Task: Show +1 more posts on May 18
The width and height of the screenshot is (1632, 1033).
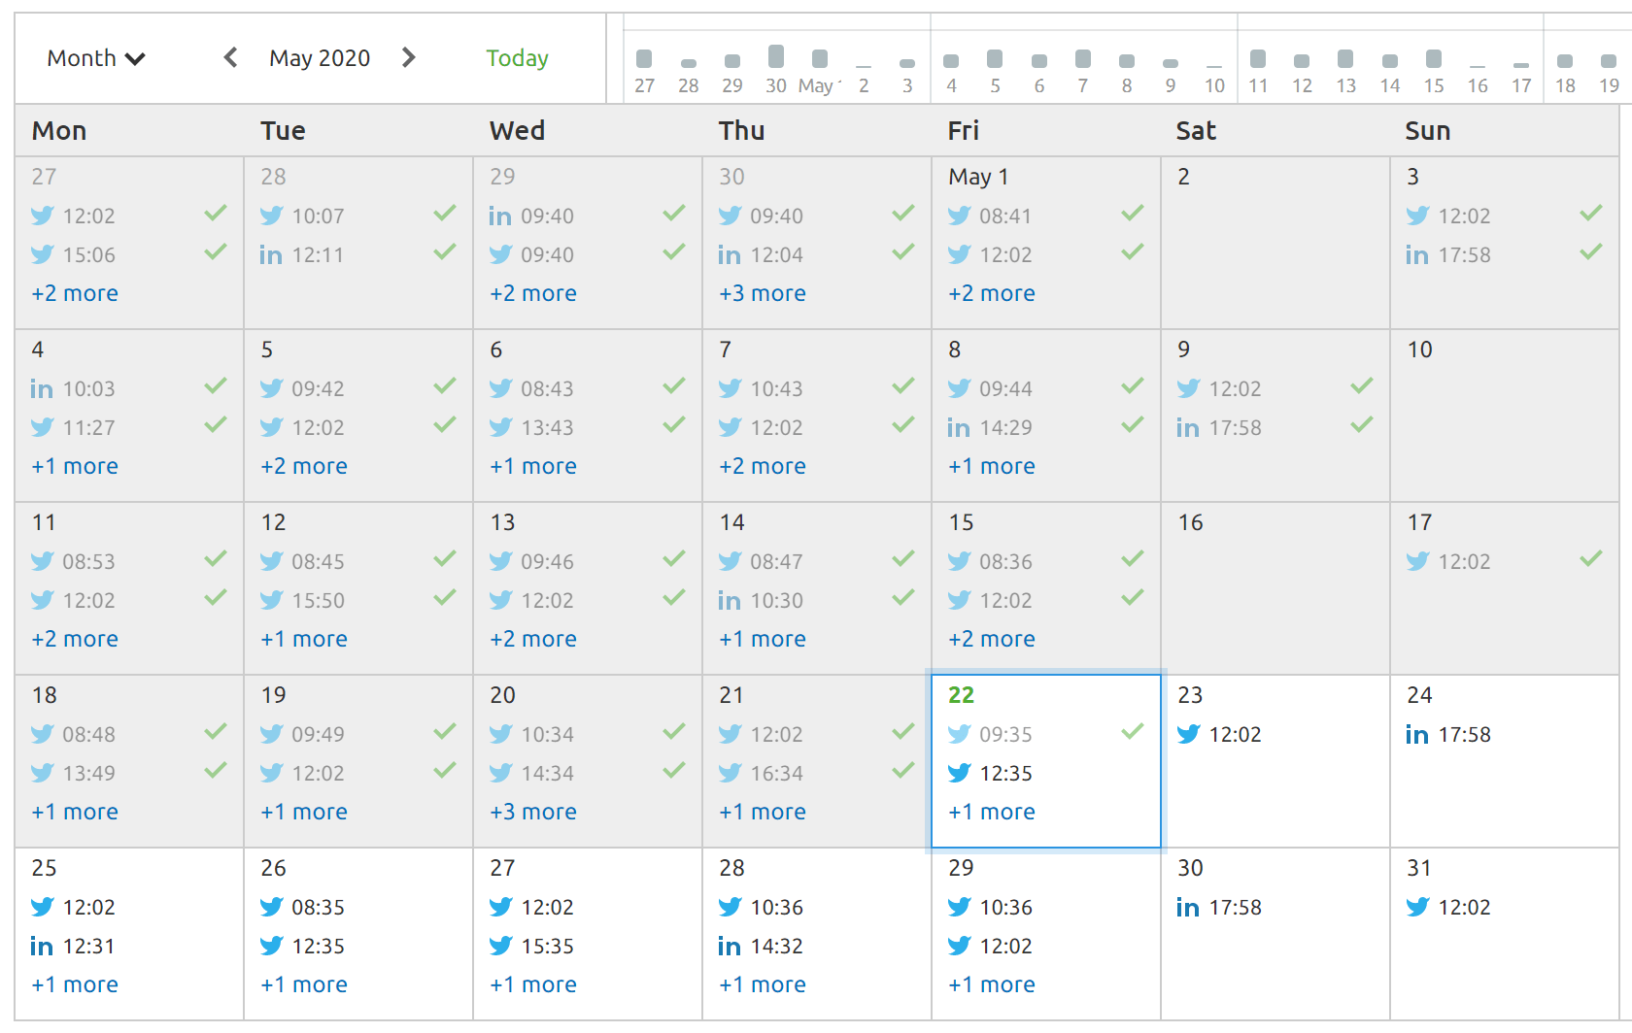Action: [75, 812]
